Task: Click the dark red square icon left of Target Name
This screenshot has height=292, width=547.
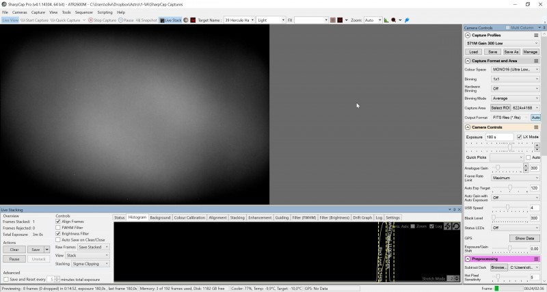Action: [x=193, y=21]
